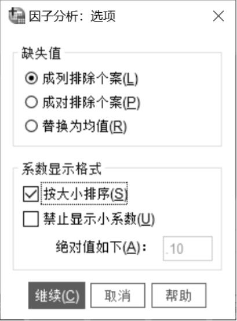Click the 成列排除个案(L) label text
The image size is (237, 321).
tap(90, 78)
